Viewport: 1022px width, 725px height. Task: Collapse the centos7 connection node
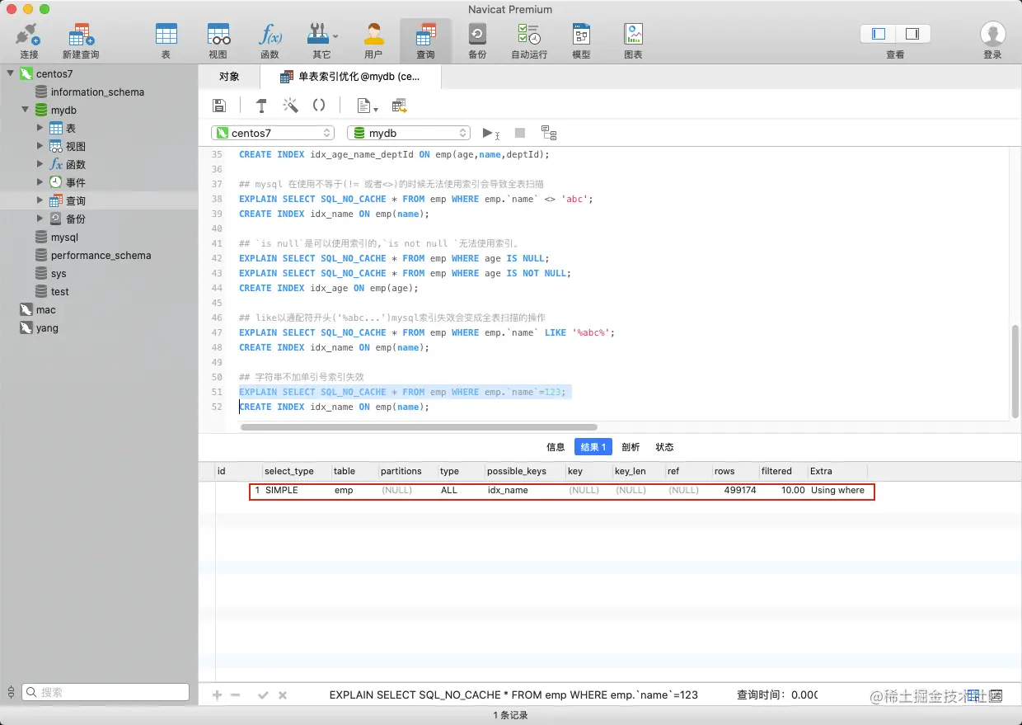tap(11, 73)
